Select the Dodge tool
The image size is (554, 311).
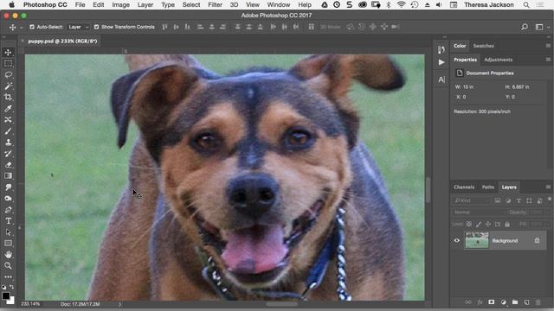click(8, 199)
